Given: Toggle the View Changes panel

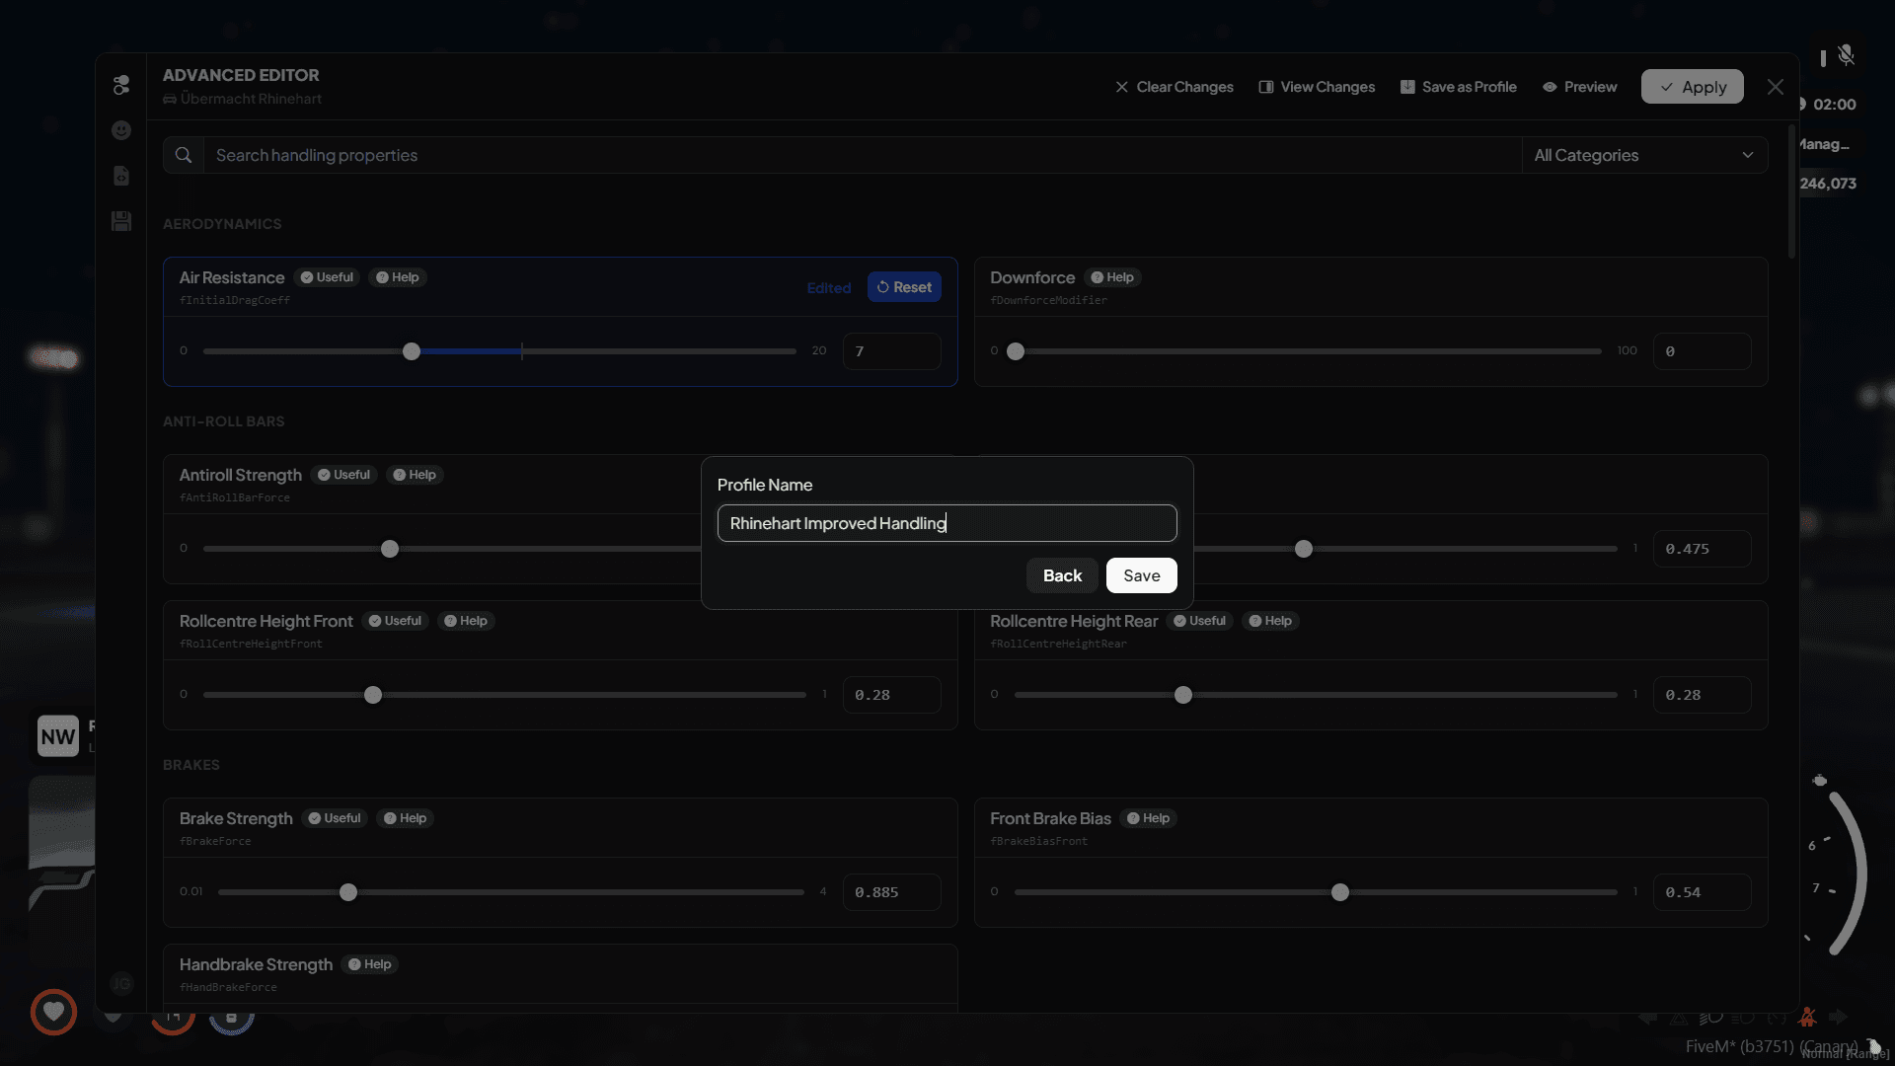Looking at the screenshot, I should pos(1317,87).
